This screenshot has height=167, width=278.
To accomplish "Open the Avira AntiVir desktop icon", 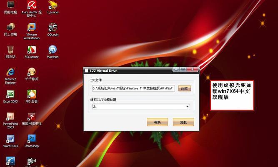I will [32, 6].
